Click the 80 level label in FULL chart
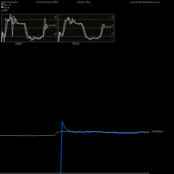Viewport: 174px width, 174px height. coord(112,17)
